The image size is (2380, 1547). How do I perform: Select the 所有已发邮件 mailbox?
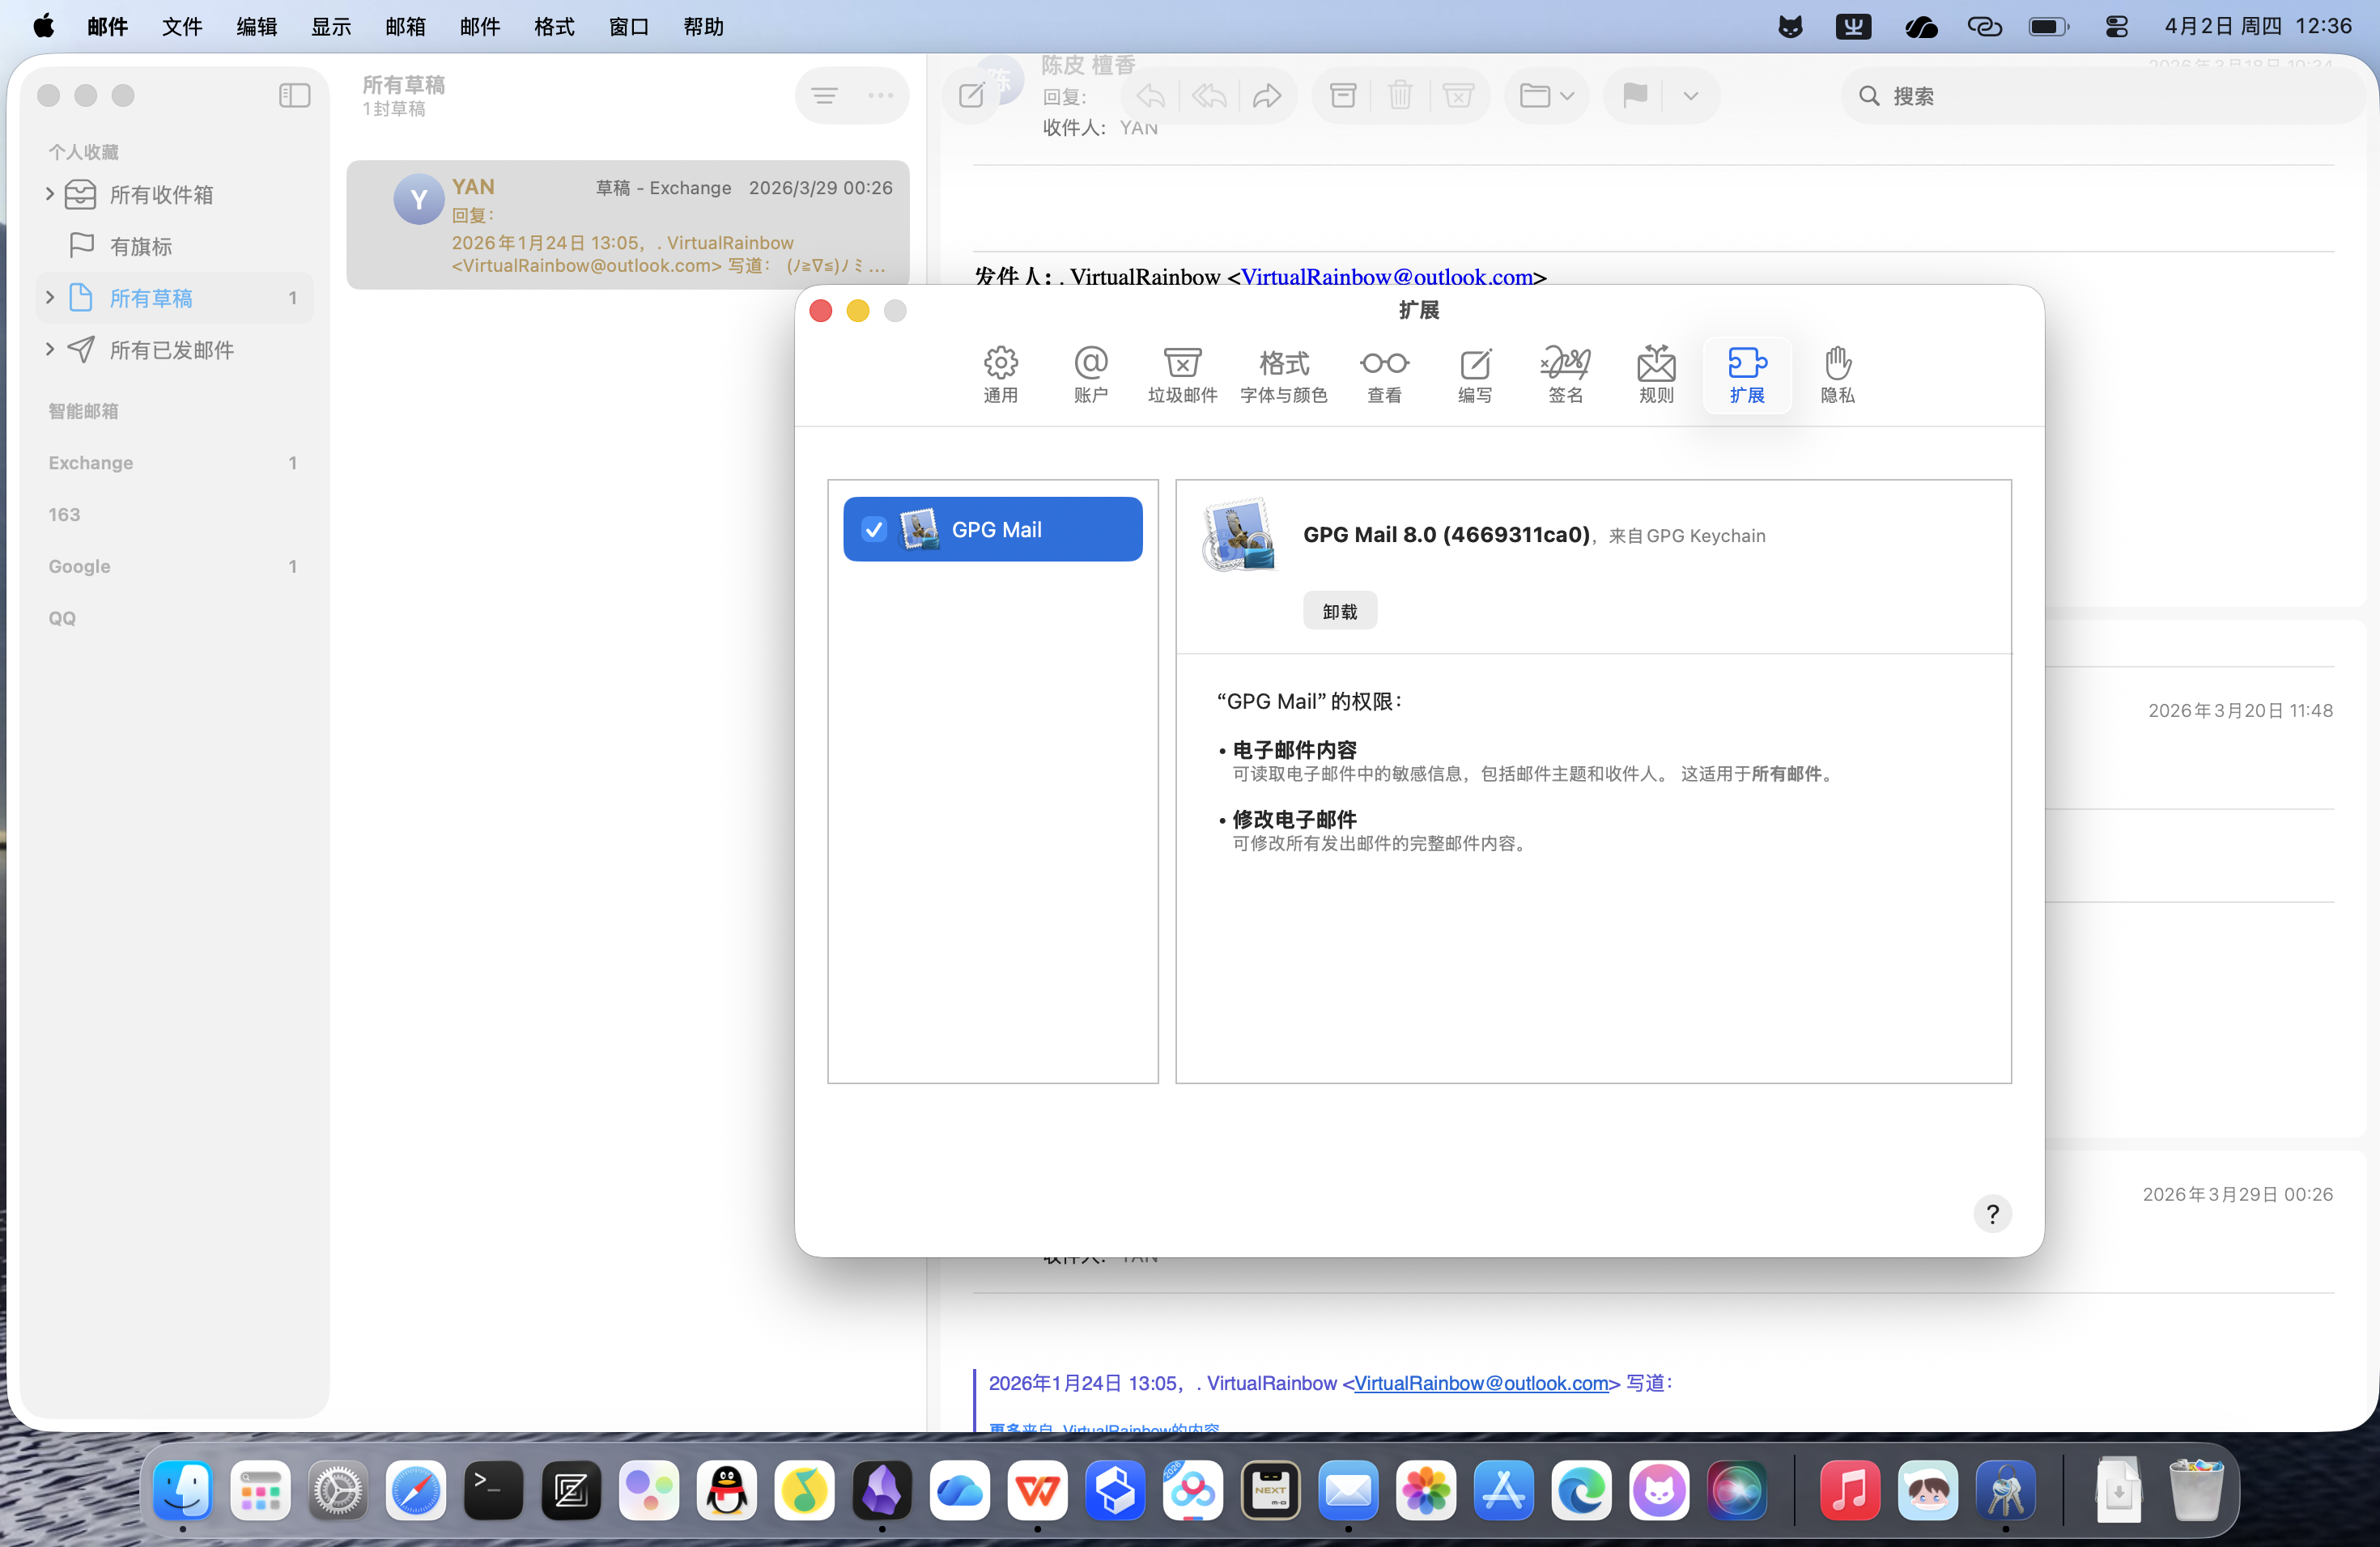pos(175,350)
